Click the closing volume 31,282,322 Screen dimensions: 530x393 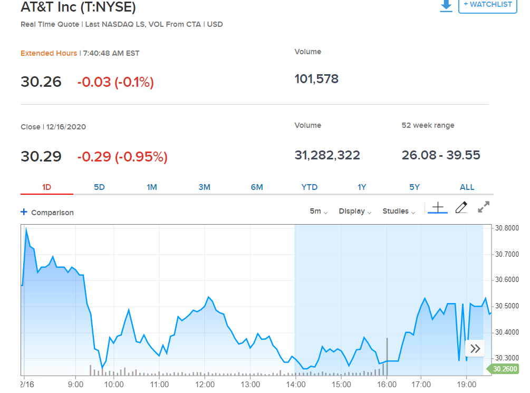(327, 155)
